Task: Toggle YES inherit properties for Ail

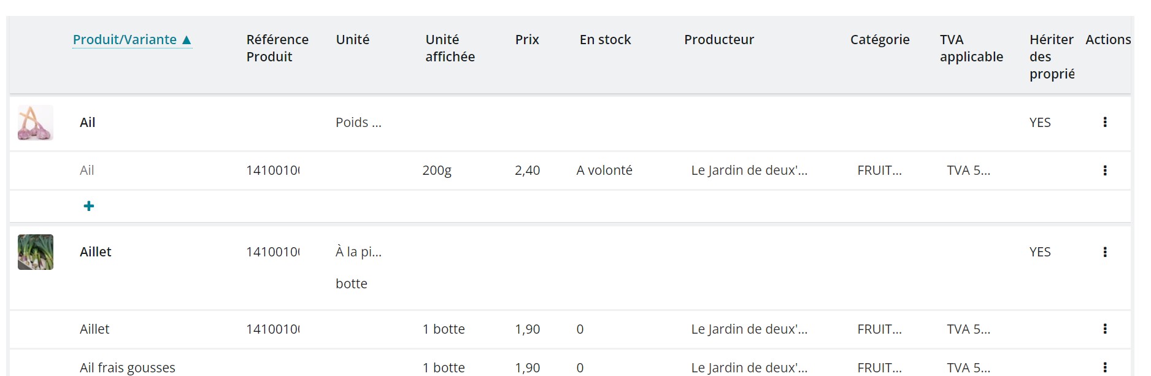Action: (1040, 123)
